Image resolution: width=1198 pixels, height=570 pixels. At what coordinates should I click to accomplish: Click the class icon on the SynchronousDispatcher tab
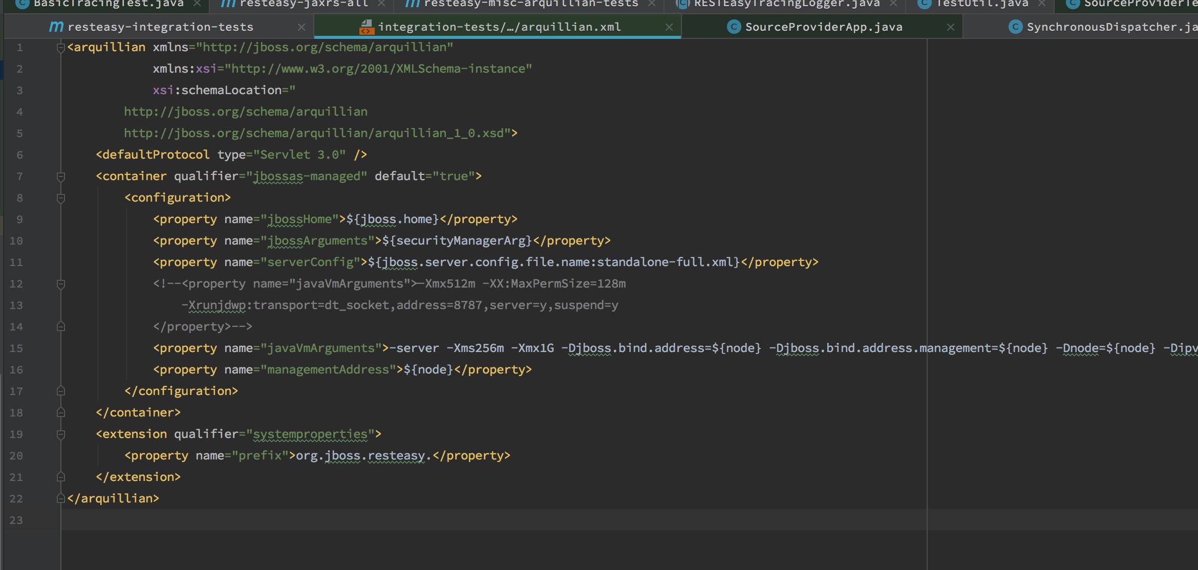click(1015, 27)
